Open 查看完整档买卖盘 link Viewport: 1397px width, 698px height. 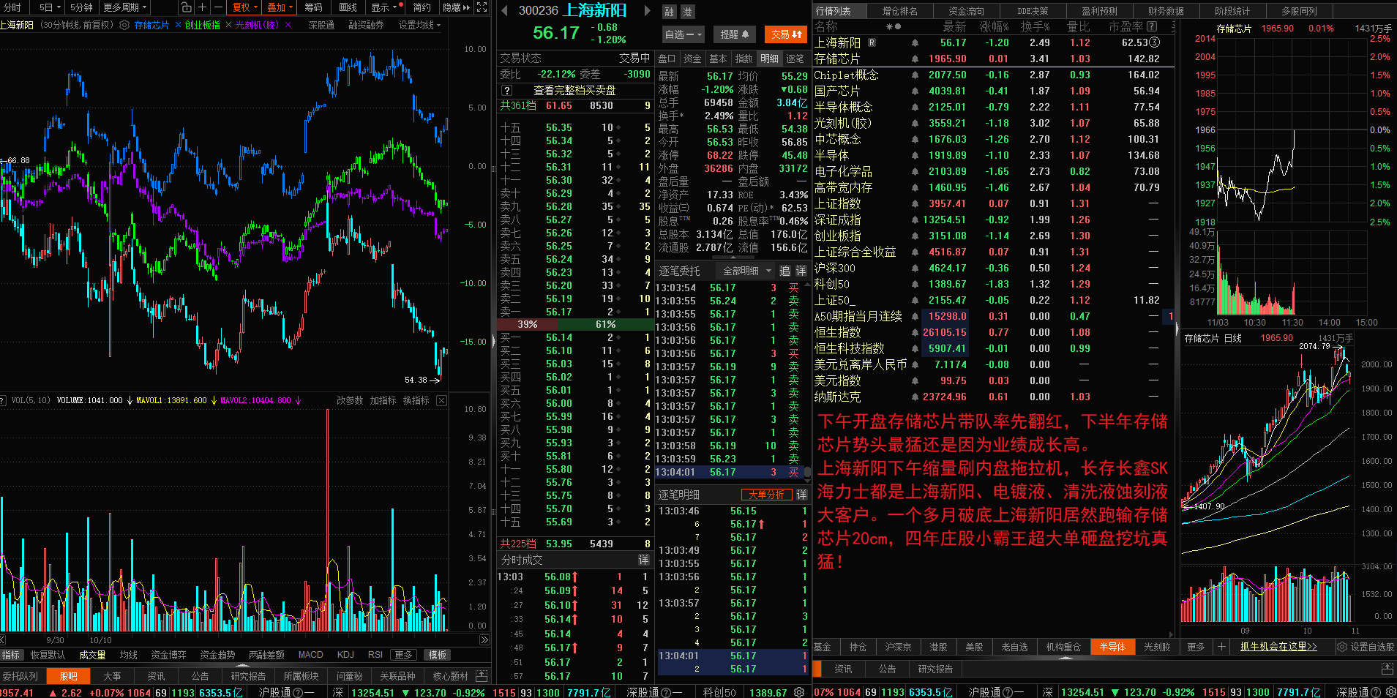pyautogui.click(x=574, y=90)
